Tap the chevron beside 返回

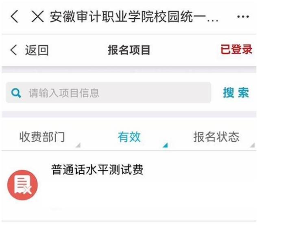pos(13,50)
